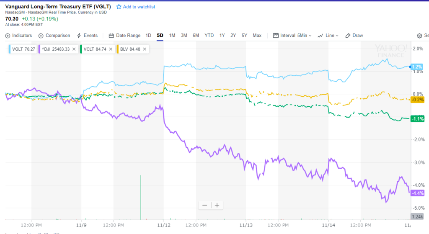Click the Date Range calendar icon
The height and width of the screenshot is (234, 429).
pyautogui.click(x=111, y=36)
